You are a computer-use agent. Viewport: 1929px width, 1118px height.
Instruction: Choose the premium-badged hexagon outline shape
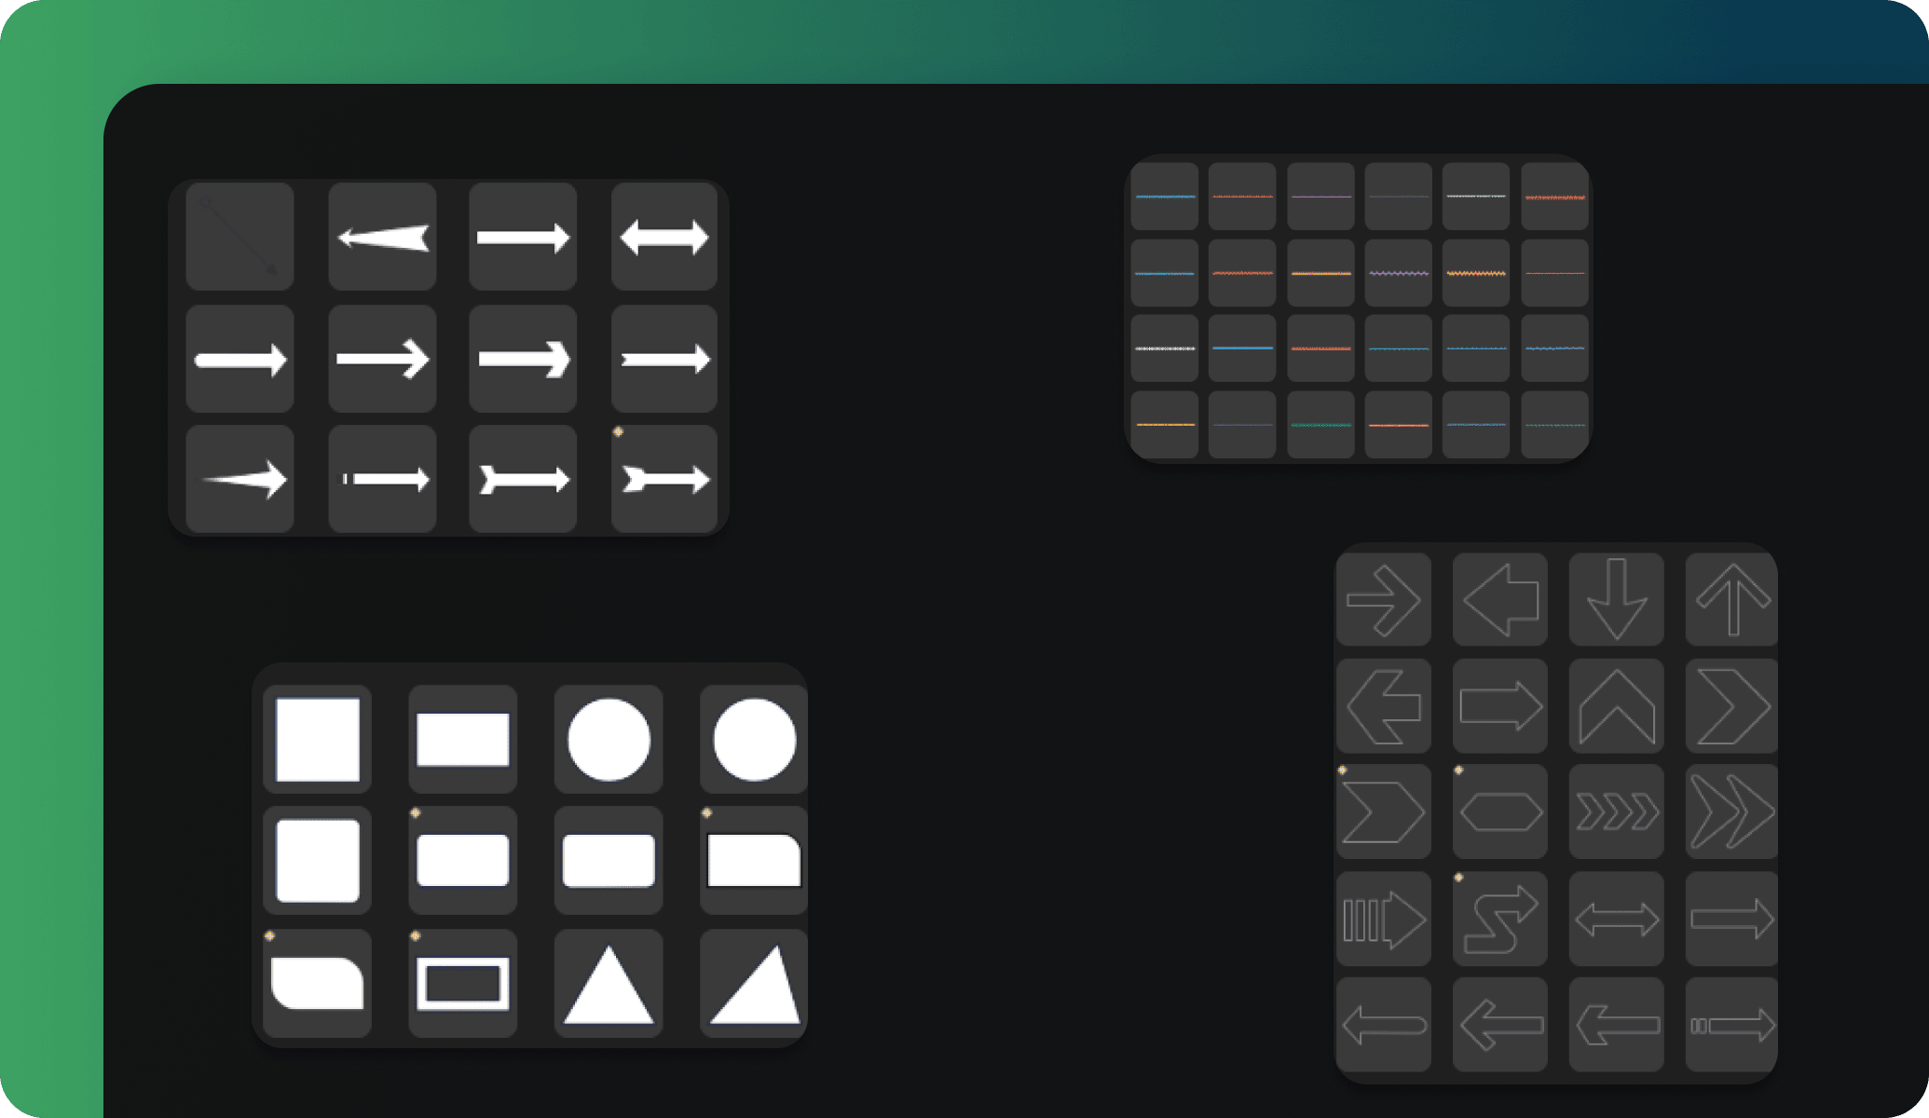[x=1499, y=812]
